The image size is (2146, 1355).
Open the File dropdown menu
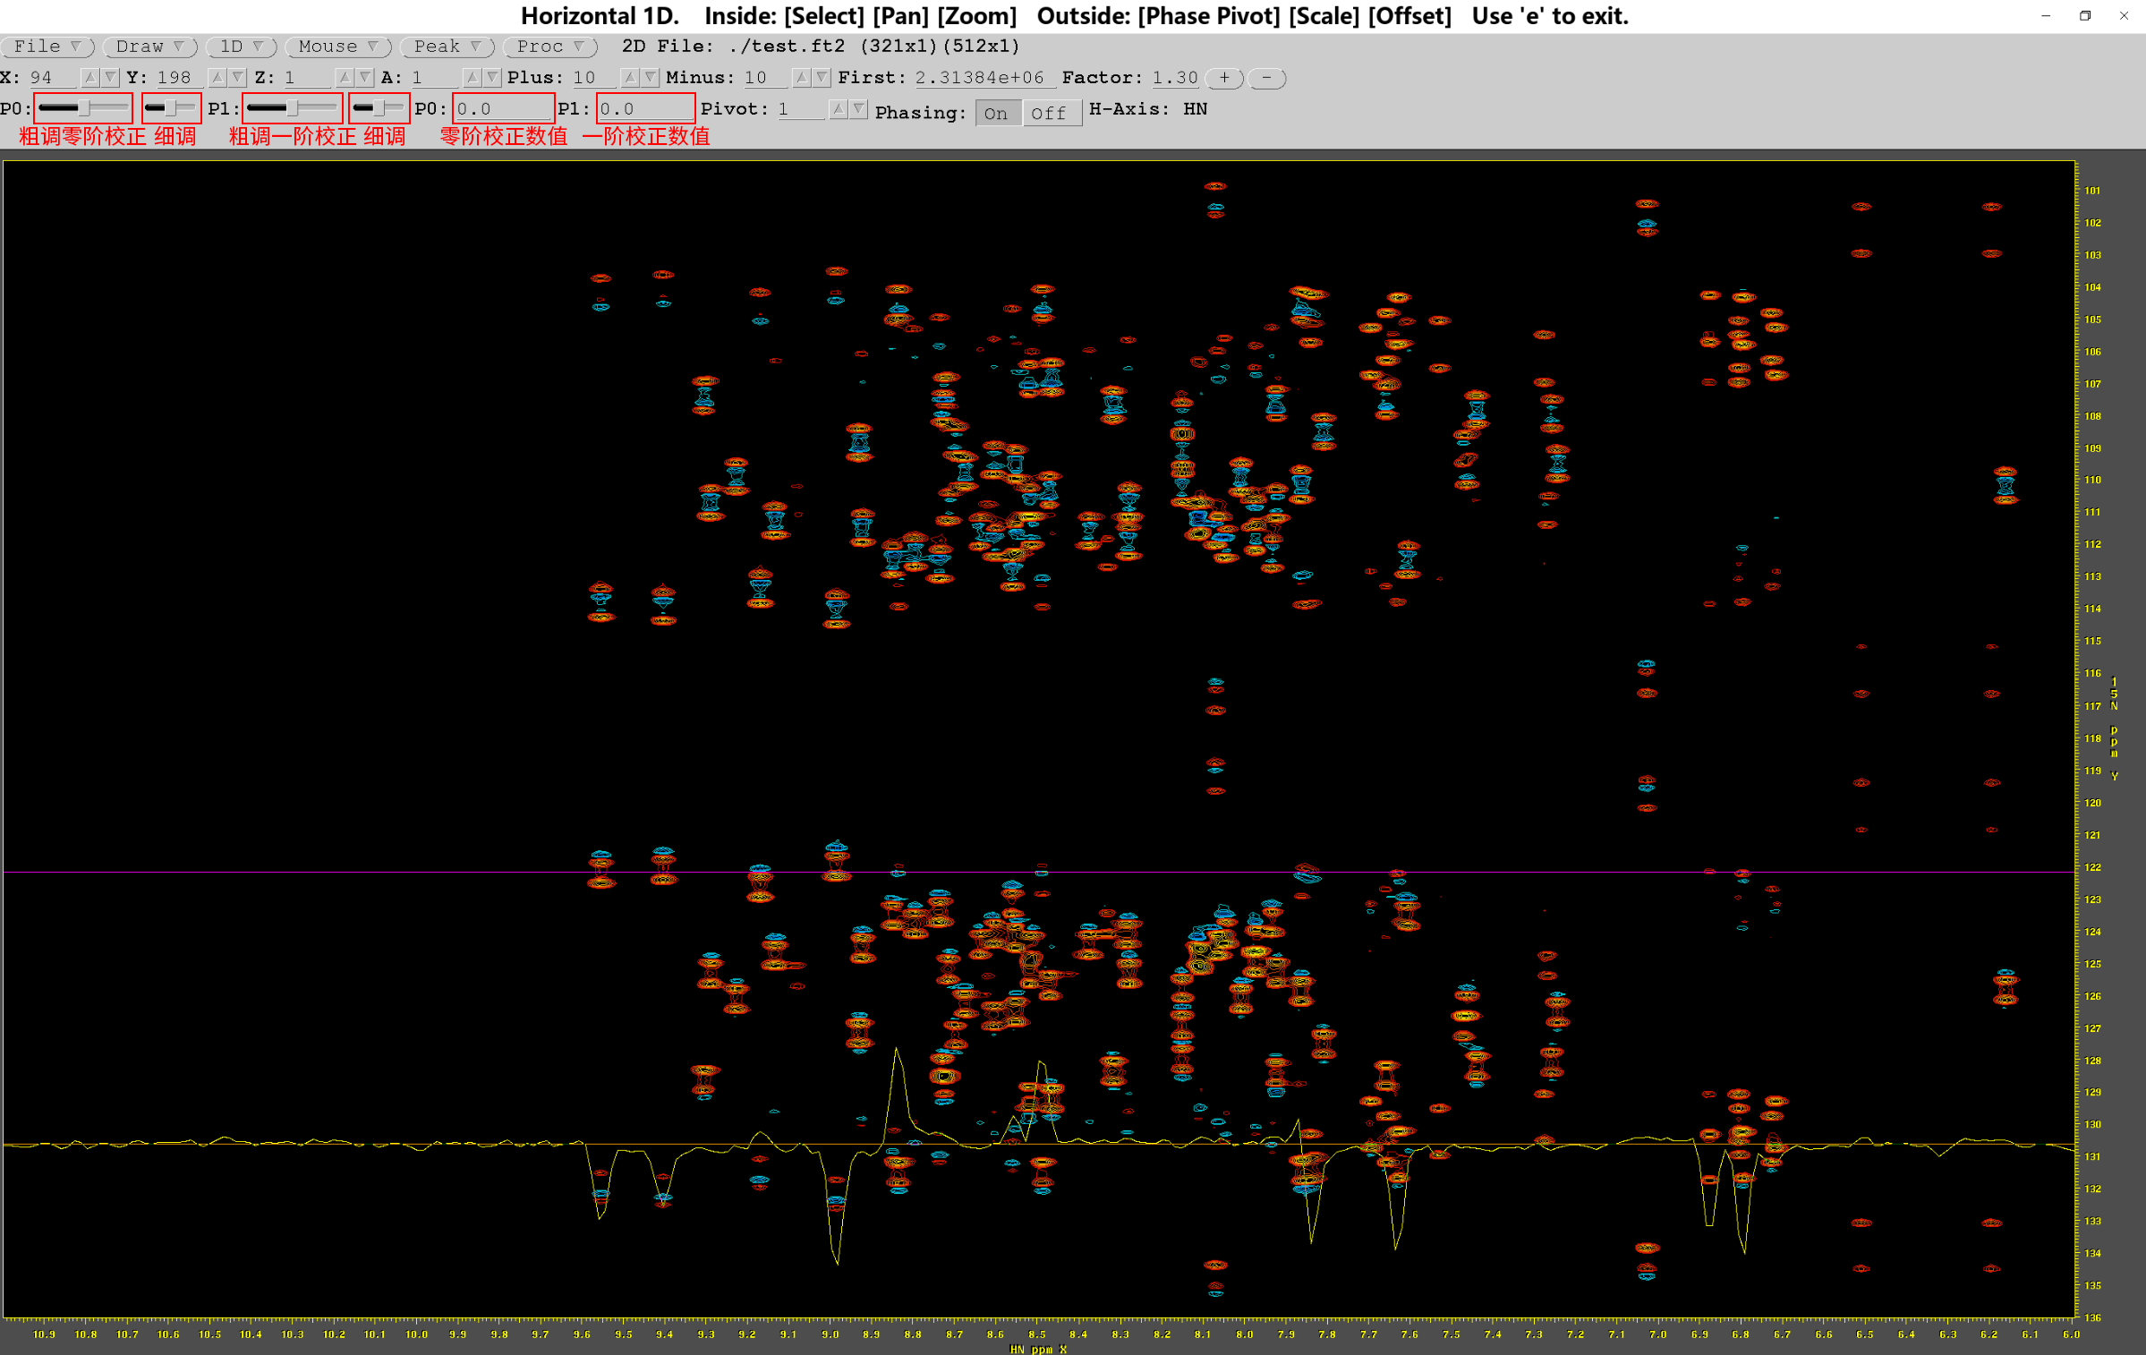pyautogui.click(x=47, y=47)
